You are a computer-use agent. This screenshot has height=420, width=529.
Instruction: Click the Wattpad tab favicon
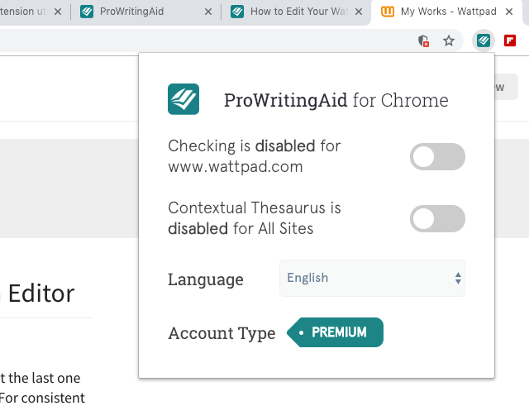[388, 12]
